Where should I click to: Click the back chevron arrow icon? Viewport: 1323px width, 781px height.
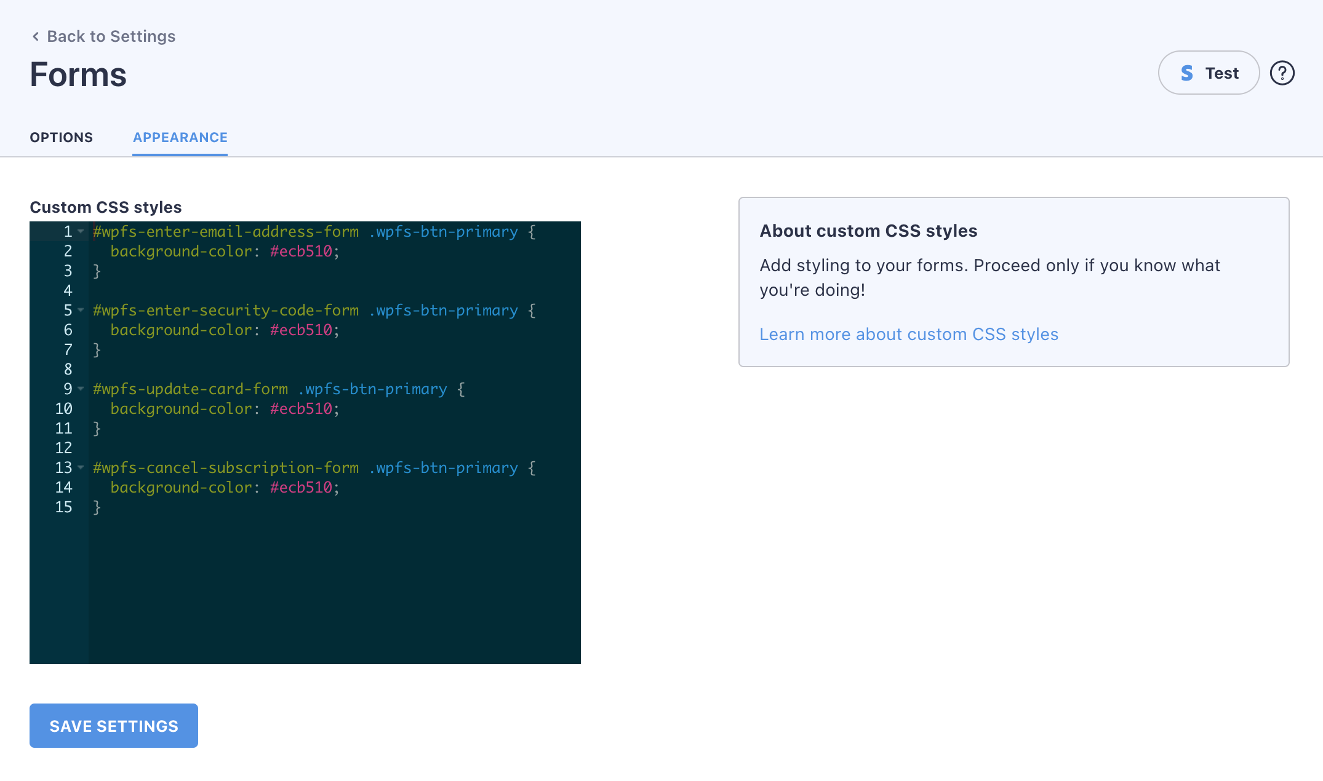point(36,37)
